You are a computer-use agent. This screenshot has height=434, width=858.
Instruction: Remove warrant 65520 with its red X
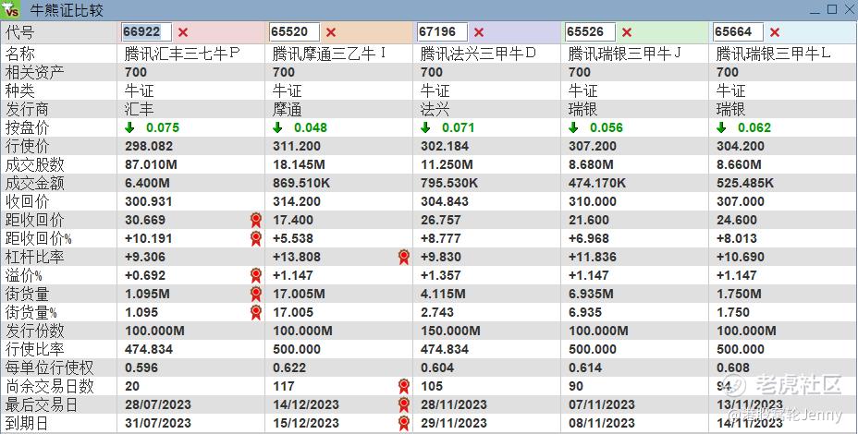pyautogui.click(x=330, y=32)
